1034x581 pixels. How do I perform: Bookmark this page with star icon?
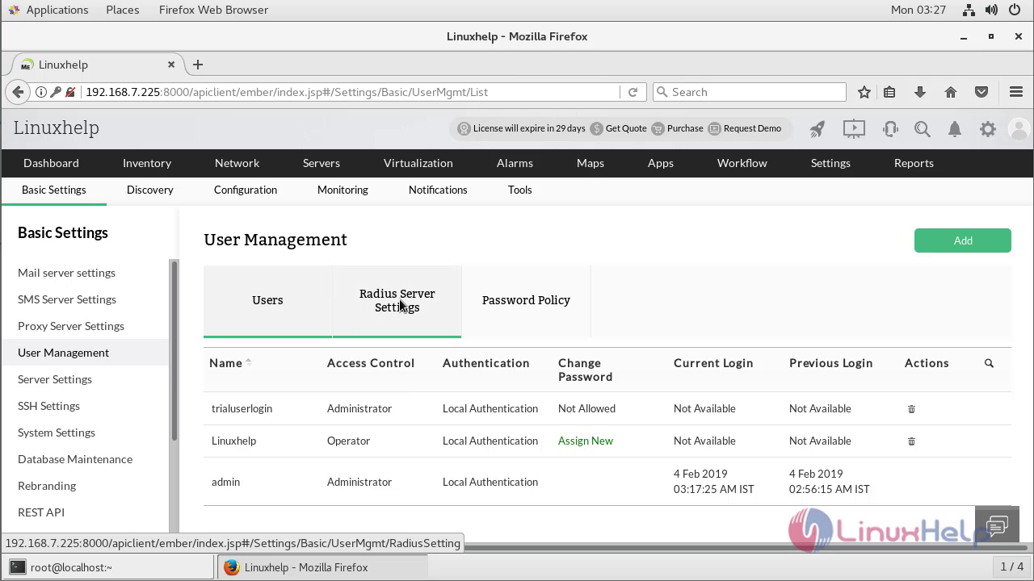pos(864,92)
